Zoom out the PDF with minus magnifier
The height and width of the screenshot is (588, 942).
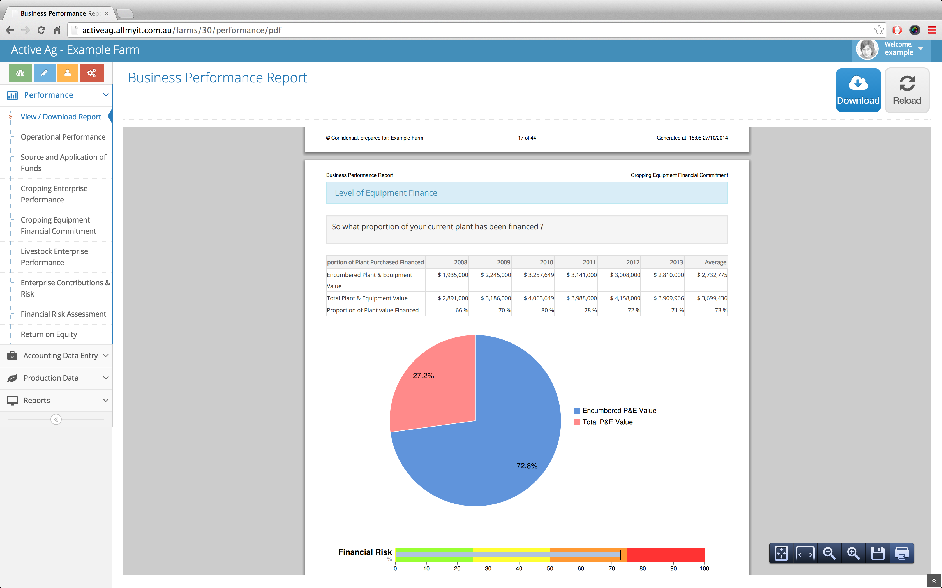(x=829, y=553)
